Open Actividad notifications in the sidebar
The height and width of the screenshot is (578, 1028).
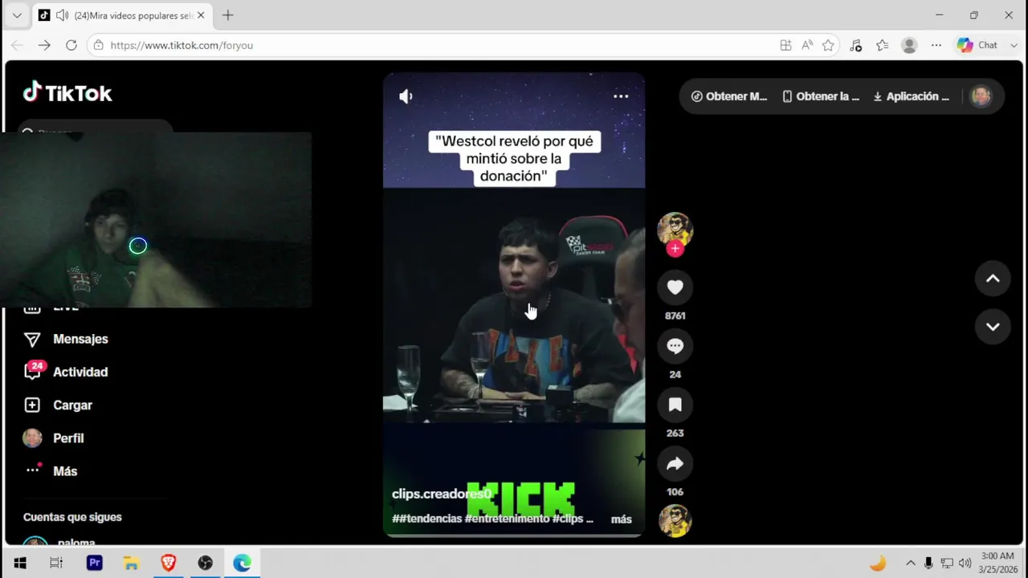[x=66, y=372]
